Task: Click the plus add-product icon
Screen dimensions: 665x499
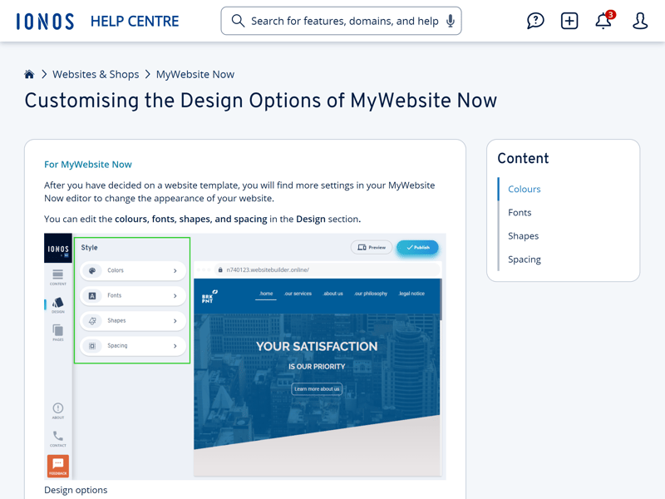Action: (569, 21)
